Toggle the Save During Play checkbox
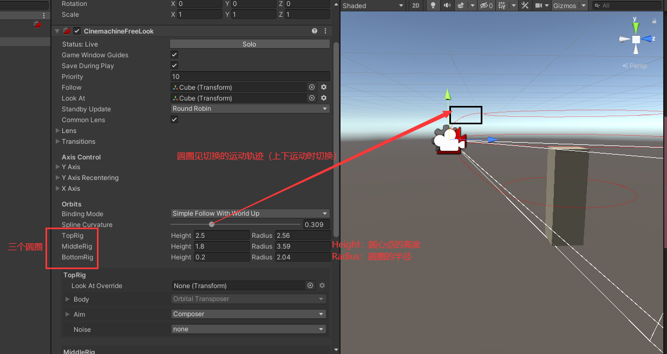This screenshot has width=667, height=354. tap(174, 65)
